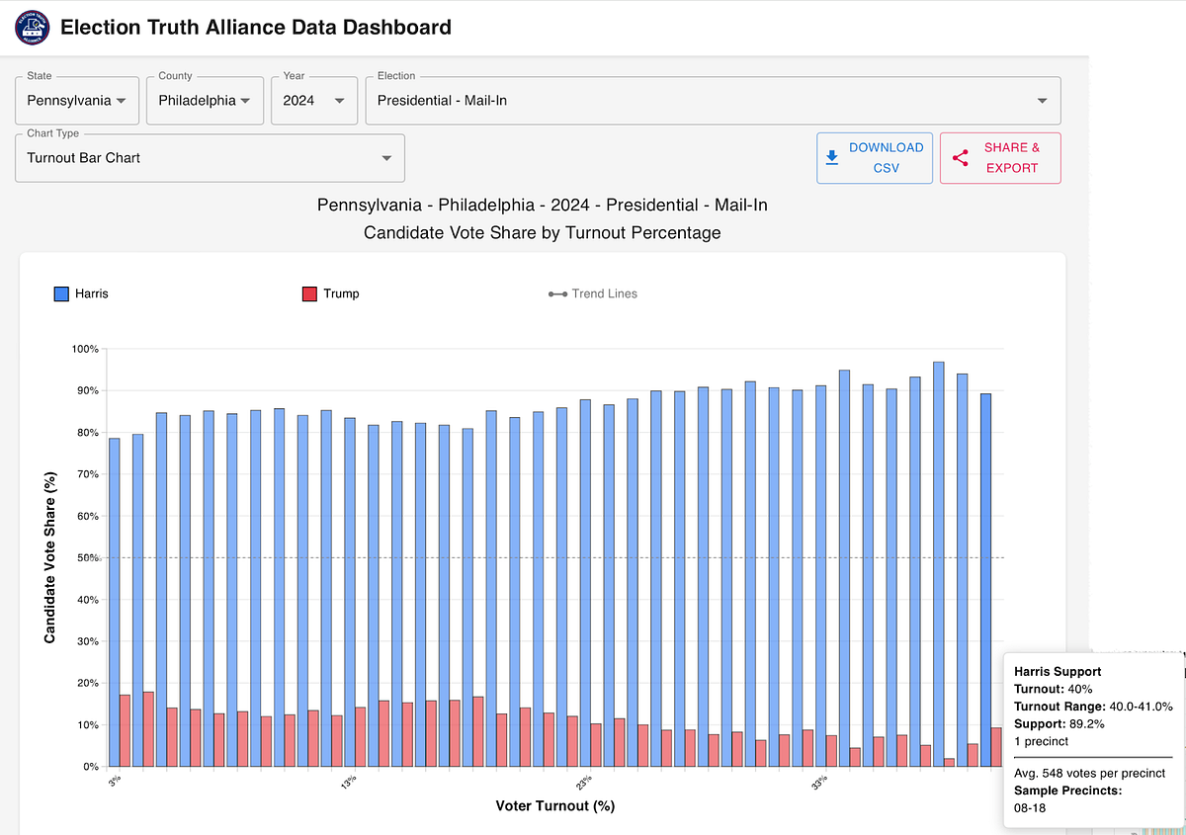The height and width of the screenshot is (835, 1186).
Task: Click the Election Truth Alliance Data Dashboard title
Action: pyautogui.click(x=256, y=28)
